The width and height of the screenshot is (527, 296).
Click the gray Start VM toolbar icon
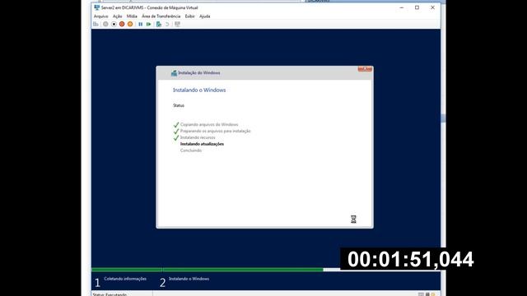(105, 24)
